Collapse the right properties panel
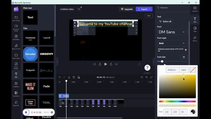Image resolution: width=211 pixels, height=119 pixels. (x=154, y=62)
